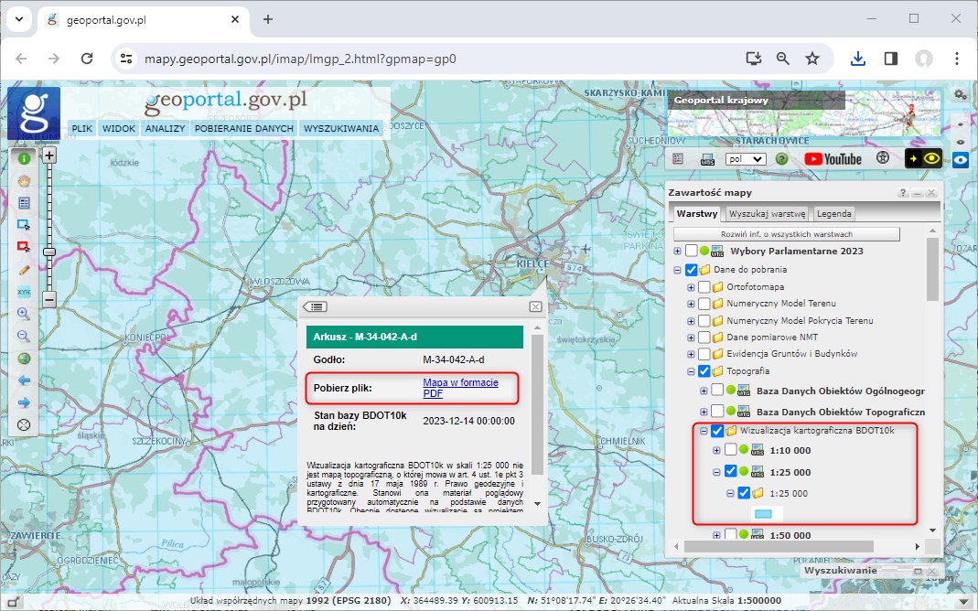The image size is (978, 611).
Task: Click the globe full extent icon
Action: point(24,359)
